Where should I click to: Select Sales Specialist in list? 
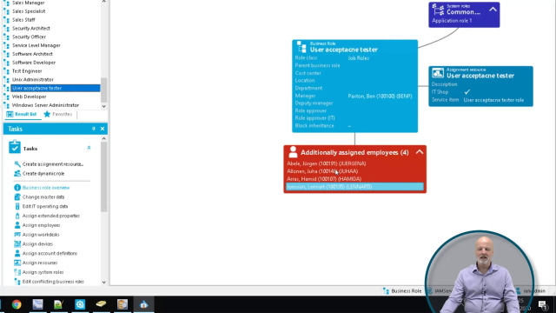point(29,11)
